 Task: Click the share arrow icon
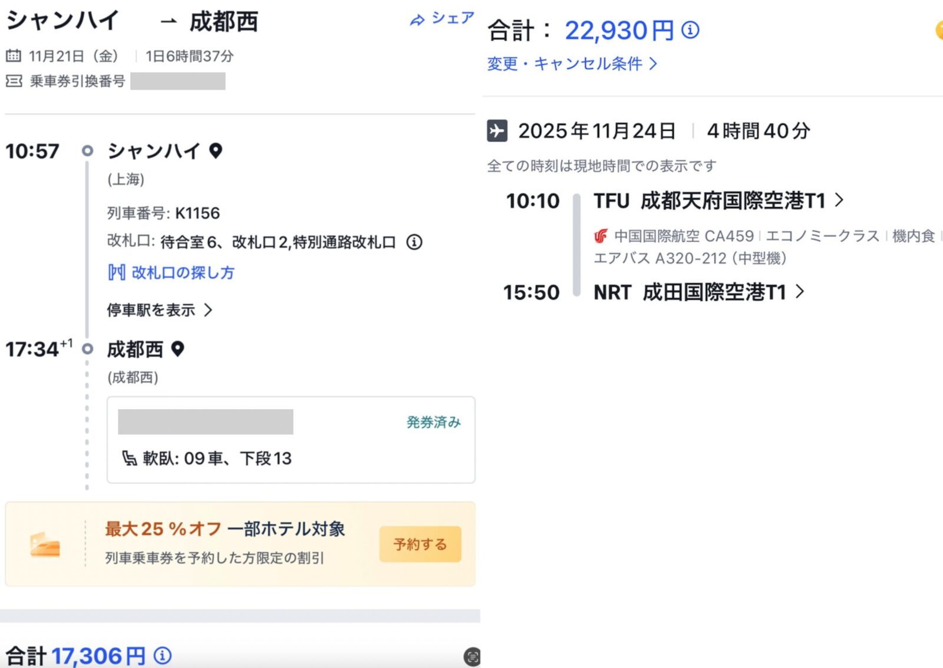[x=417, y=20]
